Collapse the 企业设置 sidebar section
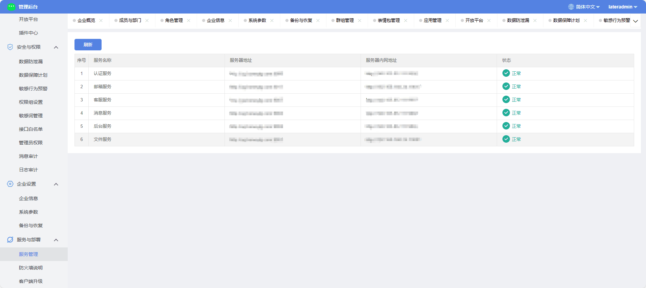Image resolution: width=646 pixels, height=288 pixels. click(x=56, y=184)
